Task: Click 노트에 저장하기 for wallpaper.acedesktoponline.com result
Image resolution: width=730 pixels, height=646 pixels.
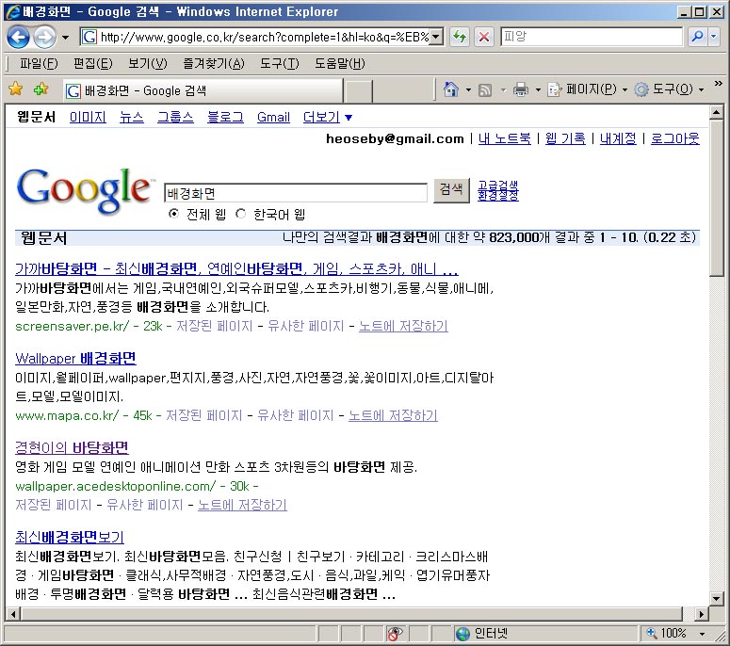Action: point(242,505)
